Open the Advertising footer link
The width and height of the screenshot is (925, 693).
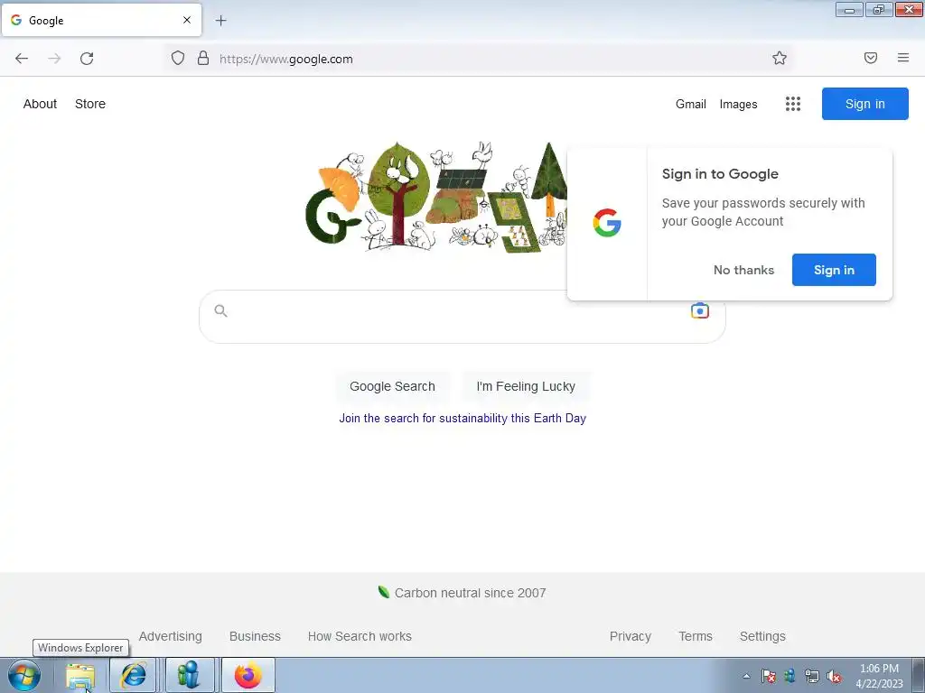[170, 636]
